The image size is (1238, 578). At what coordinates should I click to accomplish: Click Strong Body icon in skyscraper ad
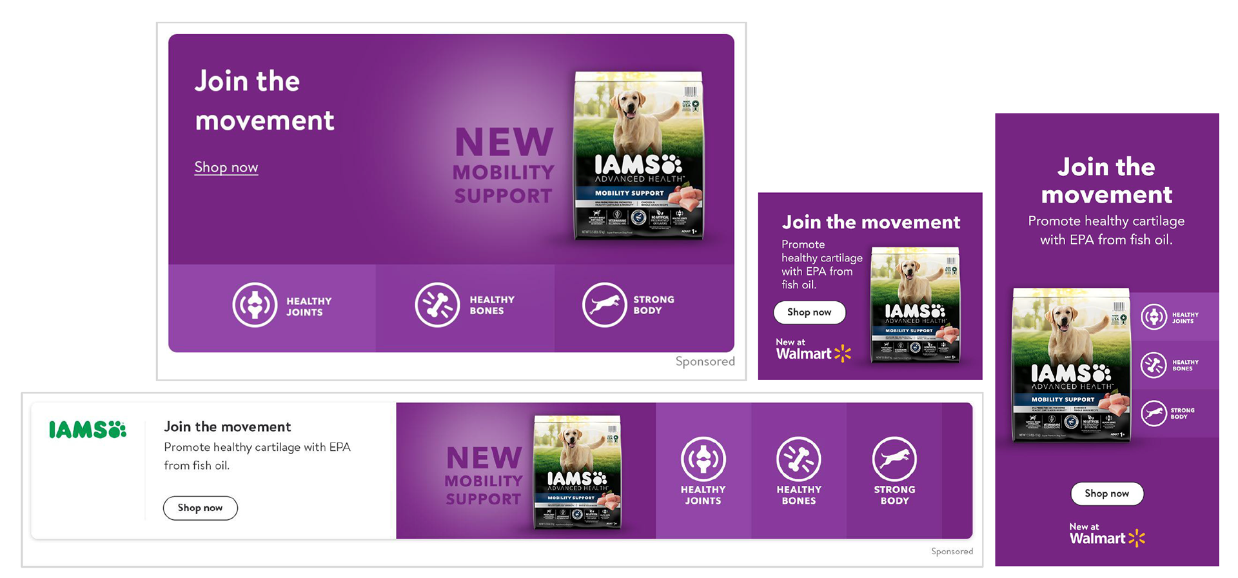(1154, 414)
